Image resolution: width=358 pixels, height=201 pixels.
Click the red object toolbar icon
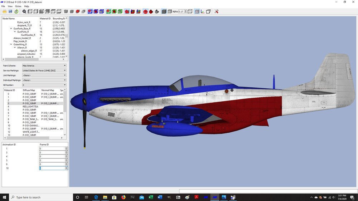(78, 11)
